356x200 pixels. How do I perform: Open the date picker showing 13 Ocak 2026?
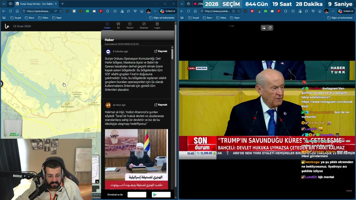[x=22, y=26]
